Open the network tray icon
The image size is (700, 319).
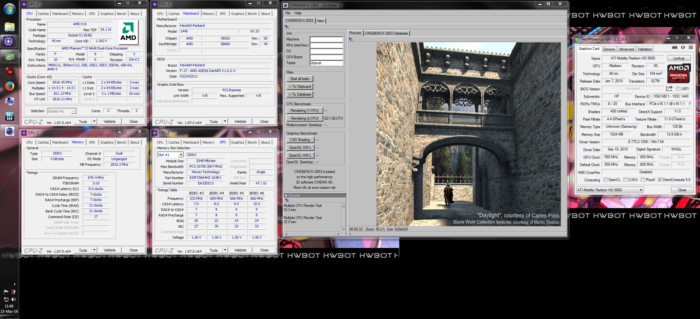coord(6,299)
